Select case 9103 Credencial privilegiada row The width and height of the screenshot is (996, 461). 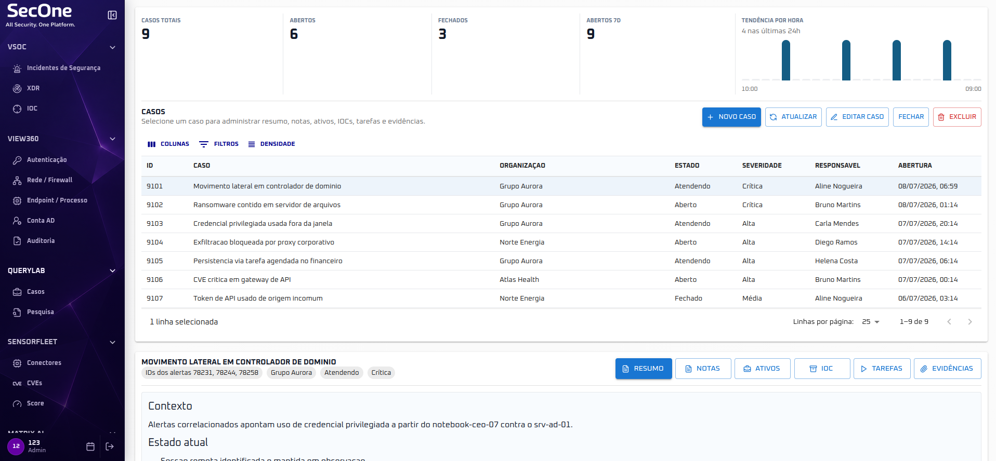click(x=561, y=224)
